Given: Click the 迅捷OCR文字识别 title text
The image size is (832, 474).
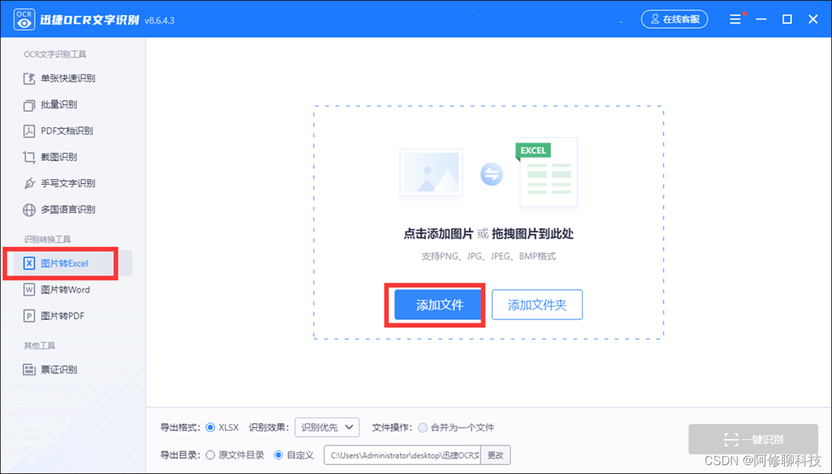Looking at the screenshot, I should 89,20.
